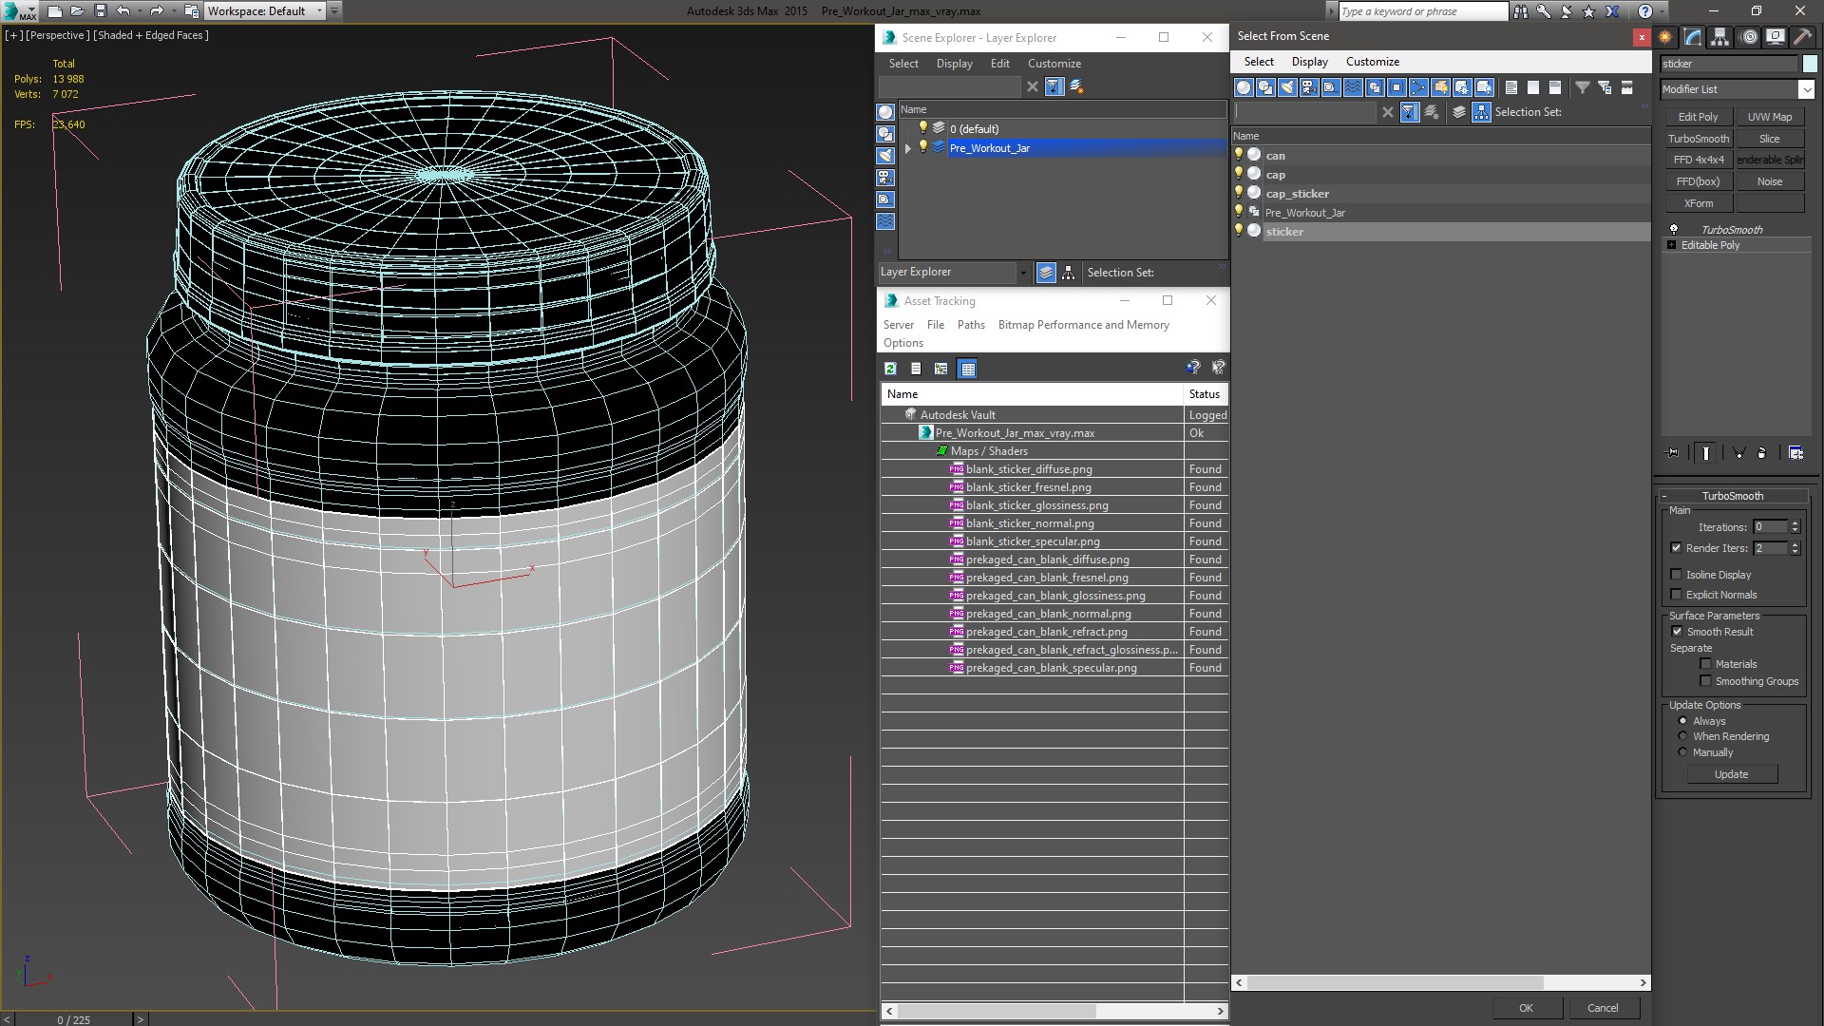
Task: Select the Always update option
Action: pyautogui.click(x=1682, y=721)
